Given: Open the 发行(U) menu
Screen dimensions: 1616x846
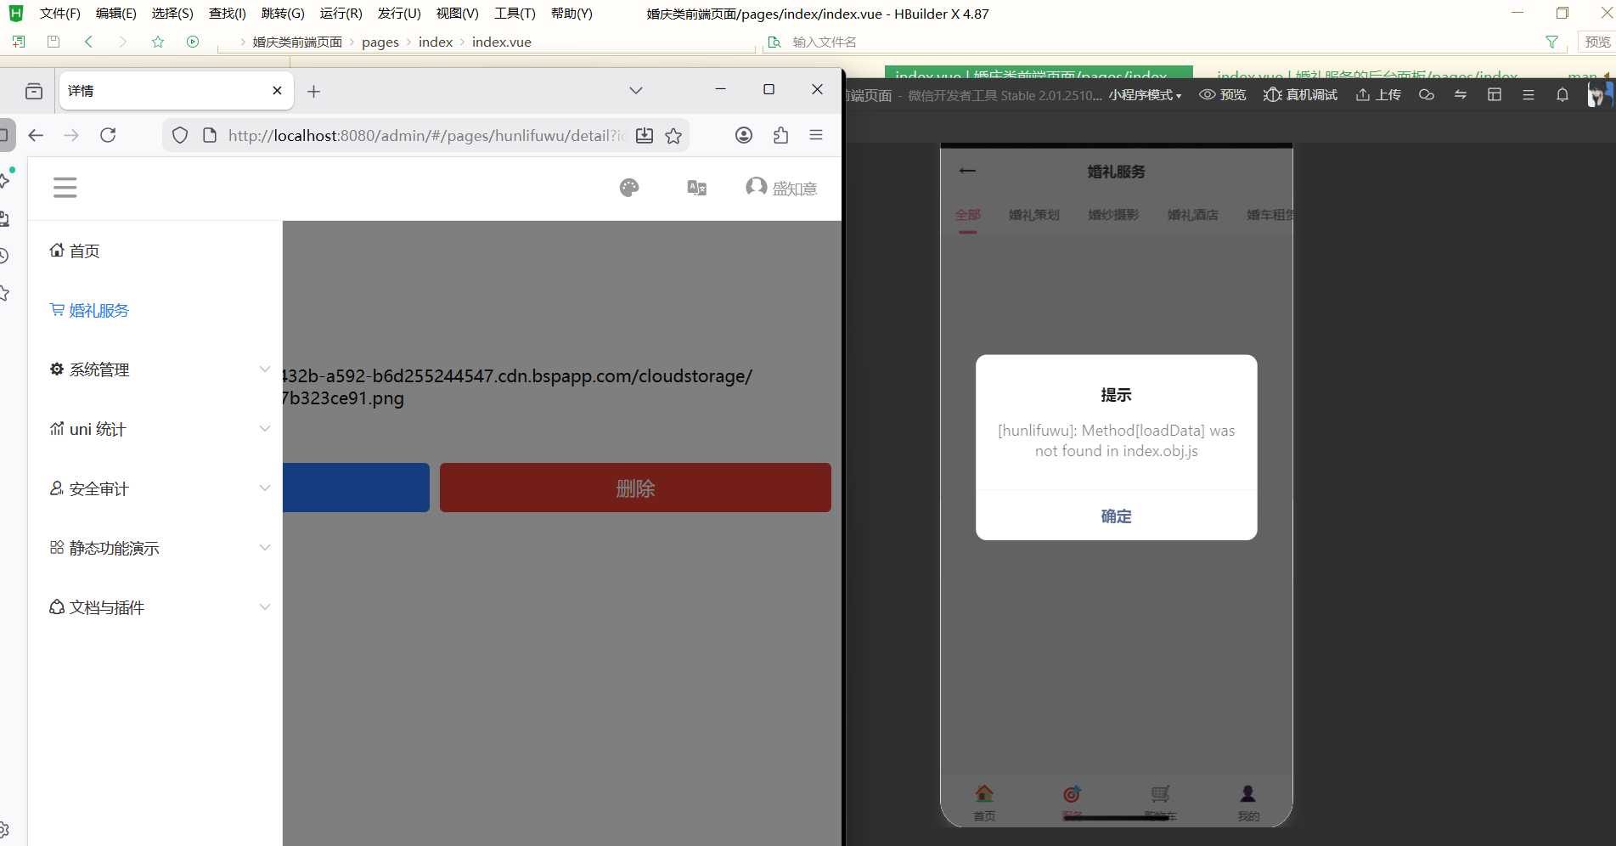Looking at the screenshot, I should (x=399, y=14).
